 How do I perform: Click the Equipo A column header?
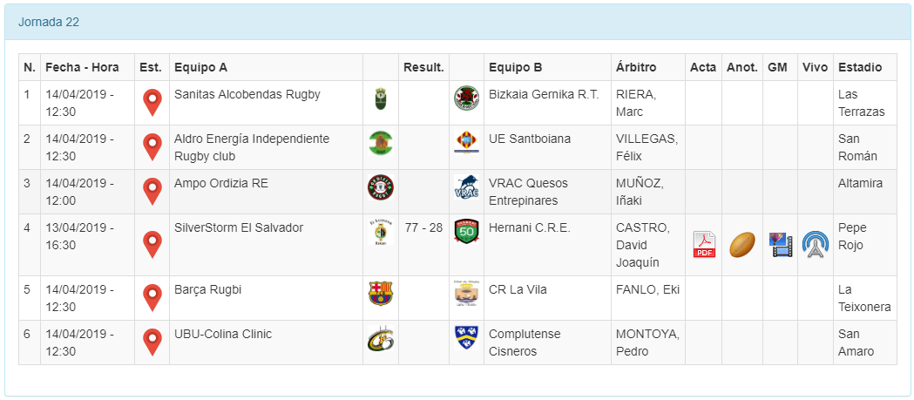coord(200,67)
